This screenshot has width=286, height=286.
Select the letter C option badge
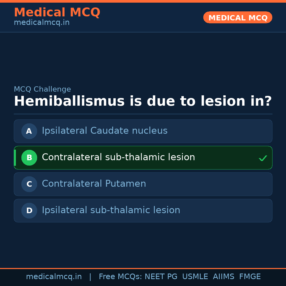point(29,184)
